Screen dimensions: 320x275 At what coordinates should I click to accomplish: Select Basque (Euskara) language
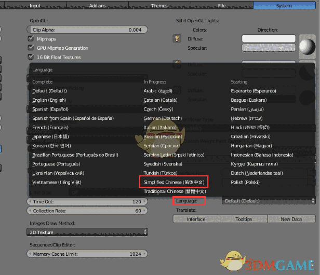(x=249, y=100)
